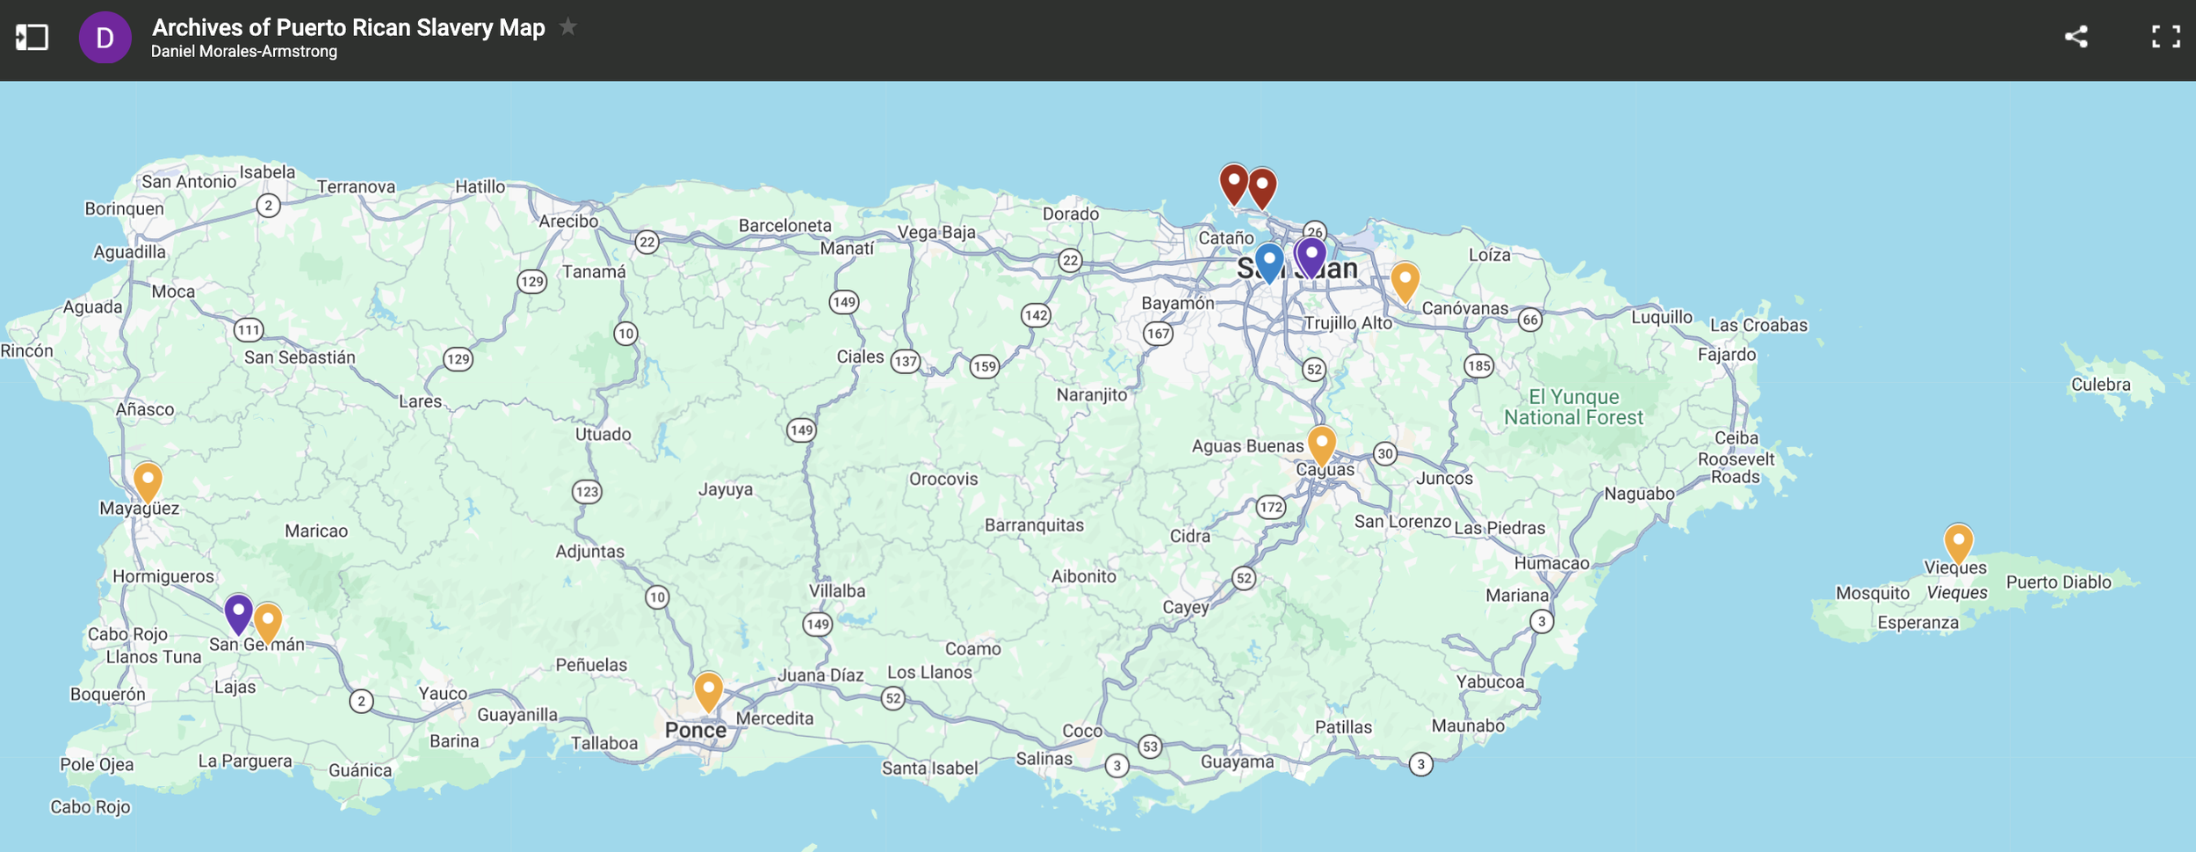This screenshot has height=852, width=2196.
Task: Click El Yunque National Forest label
Action: tap(1573, 408)
